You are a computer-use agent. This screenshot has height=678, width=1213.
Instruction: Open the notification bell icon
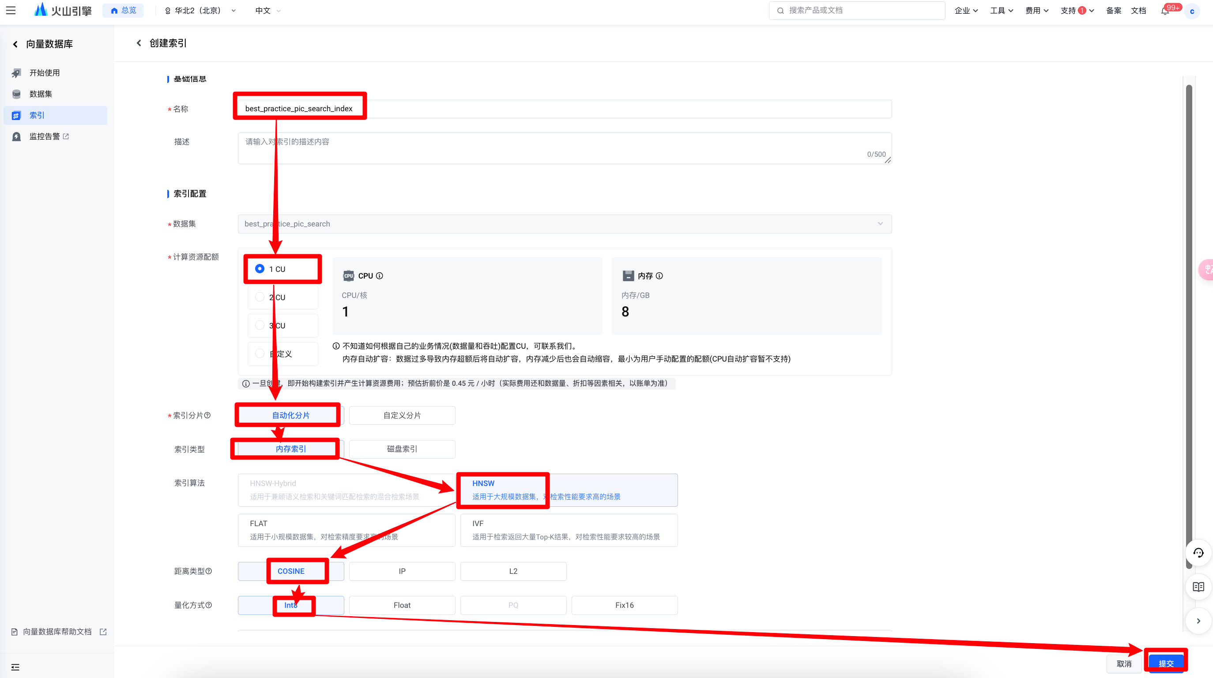(1165, 11)
